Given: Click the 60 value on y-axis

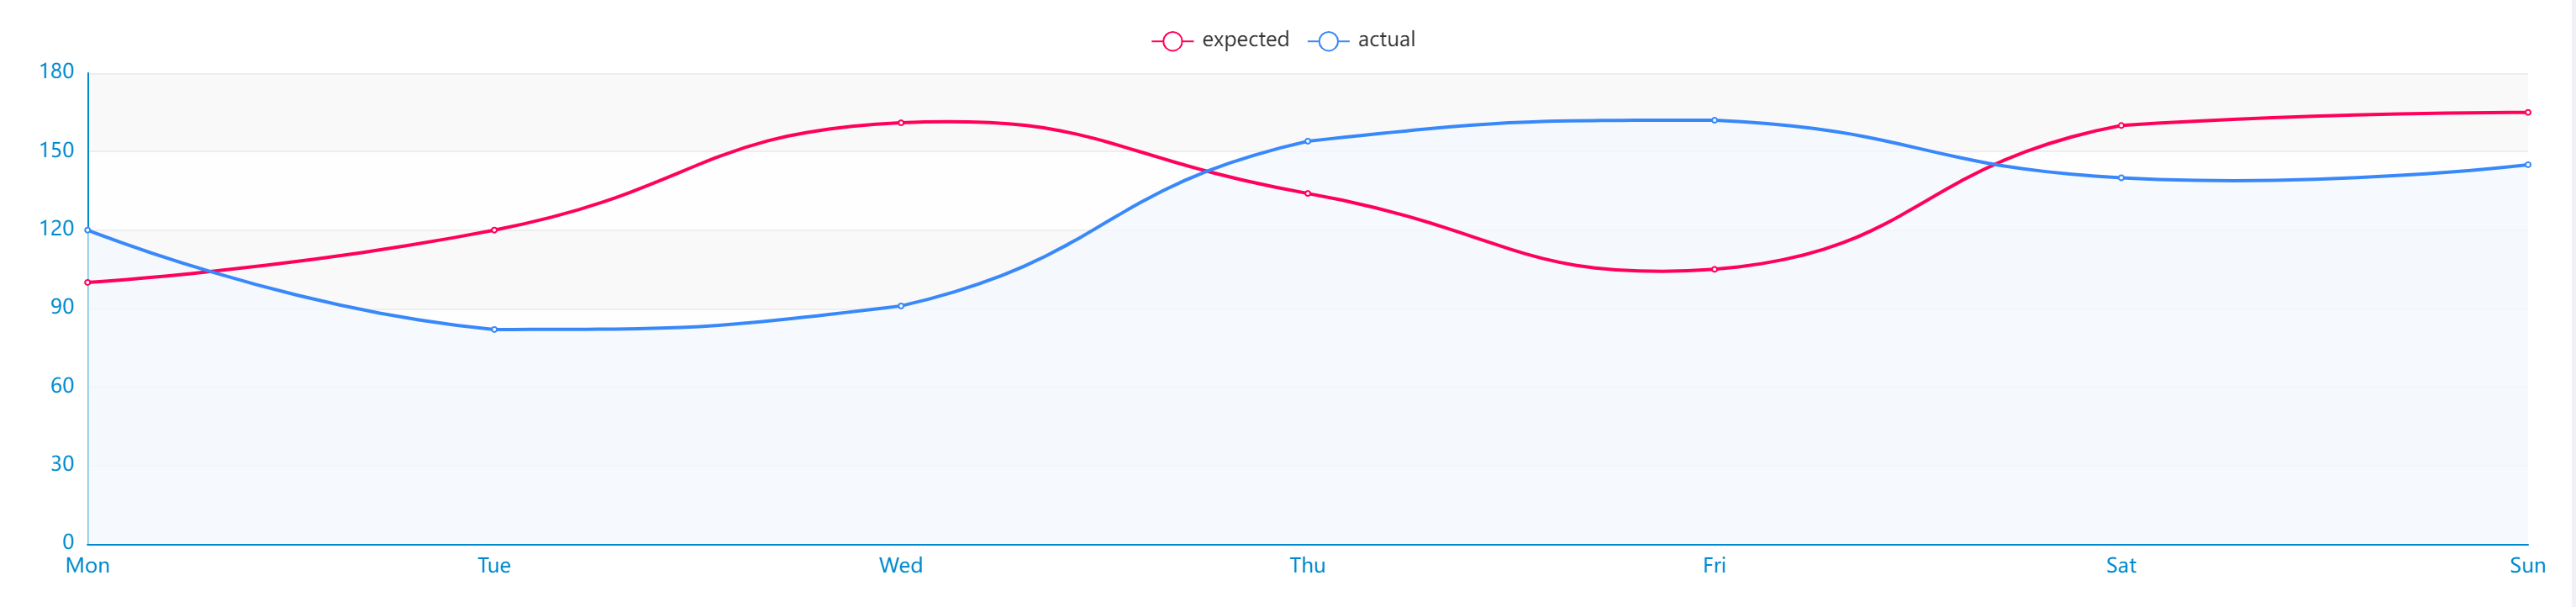Looking at the screenshot, I should pos(62,386).
